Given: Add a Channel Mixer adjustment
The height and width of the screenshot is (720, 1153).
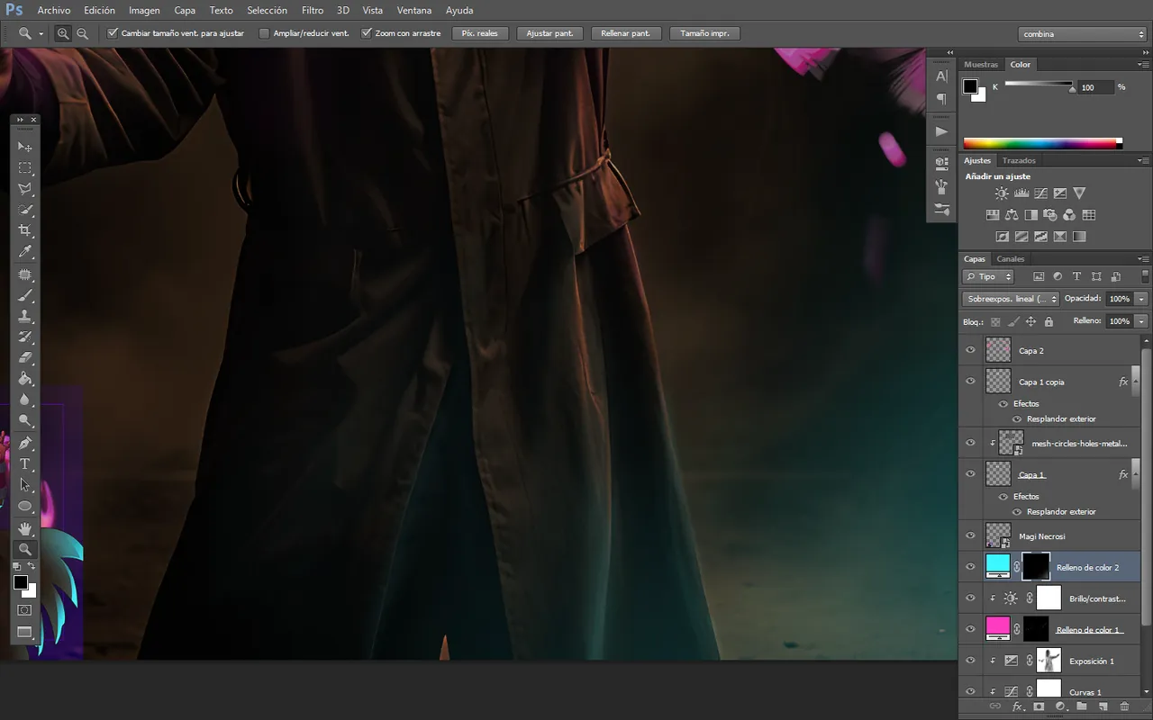Looking at the screenshot, I should pos(1069,215).
